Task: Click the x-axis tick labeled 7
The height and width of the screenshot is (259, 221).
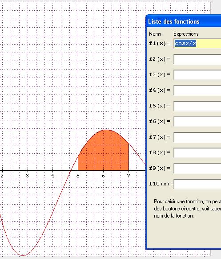Action: (x=129, y=176)
